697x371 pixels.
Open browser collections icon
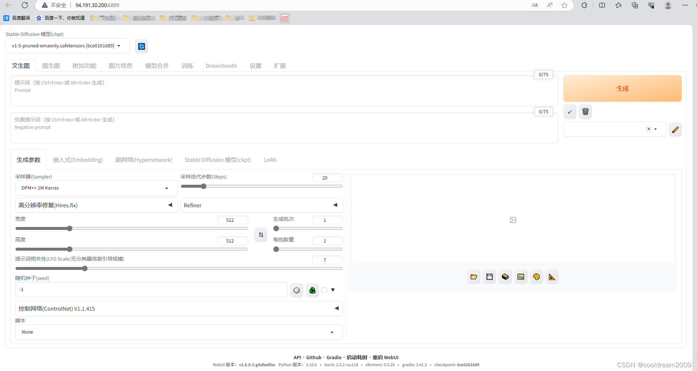click(635, 5)
